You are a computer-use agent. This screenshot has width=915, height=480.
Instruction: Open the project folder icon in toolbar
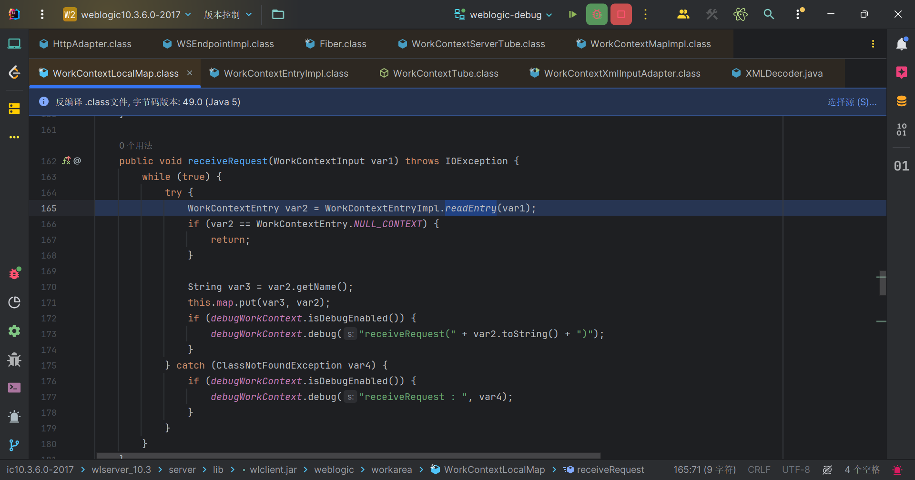click(278, 14)
